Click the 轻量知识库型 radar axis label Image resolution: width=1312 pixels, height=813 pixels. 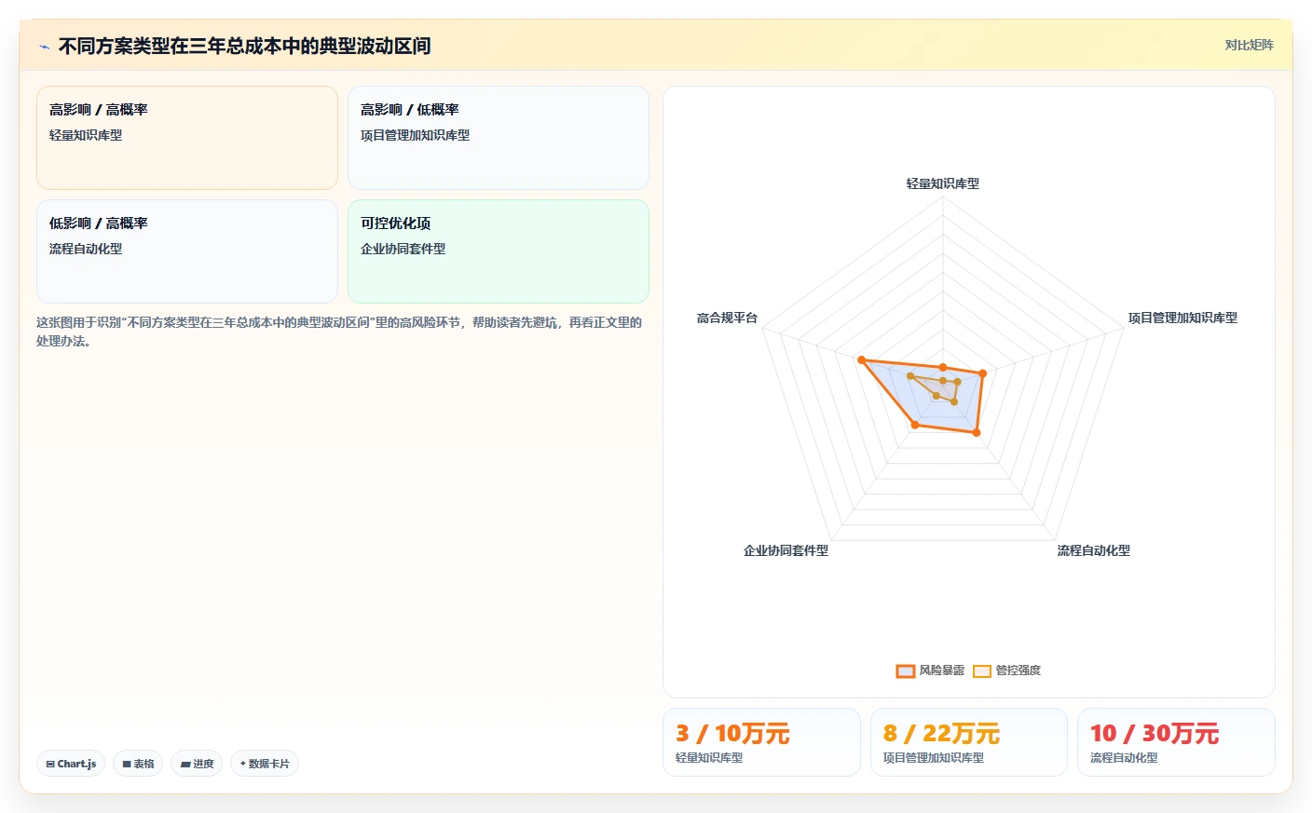coord(943,183)
